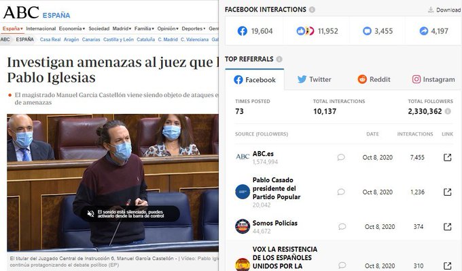Click the comment bubble in the Somos Policías row
462x271 pixels.
pos(342,226)
